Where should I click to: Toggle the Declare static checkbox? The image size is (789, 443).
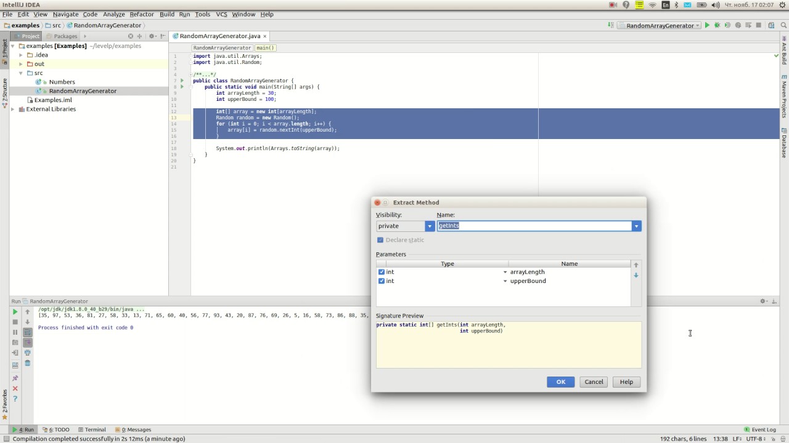[x=380, y=240]
